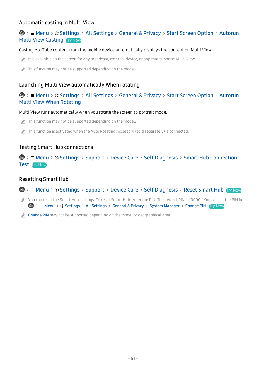This screenshot has height=377, width=266.
Task: Select the System Manager link
Action: click(165, 206)
